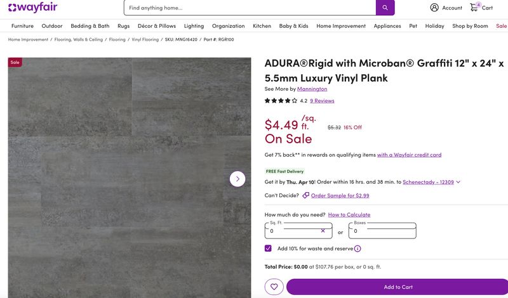Image resolution: width=508 pixels, height=298 pixels.
Task: Open the Lighting category menu
Action: (194, 26)
